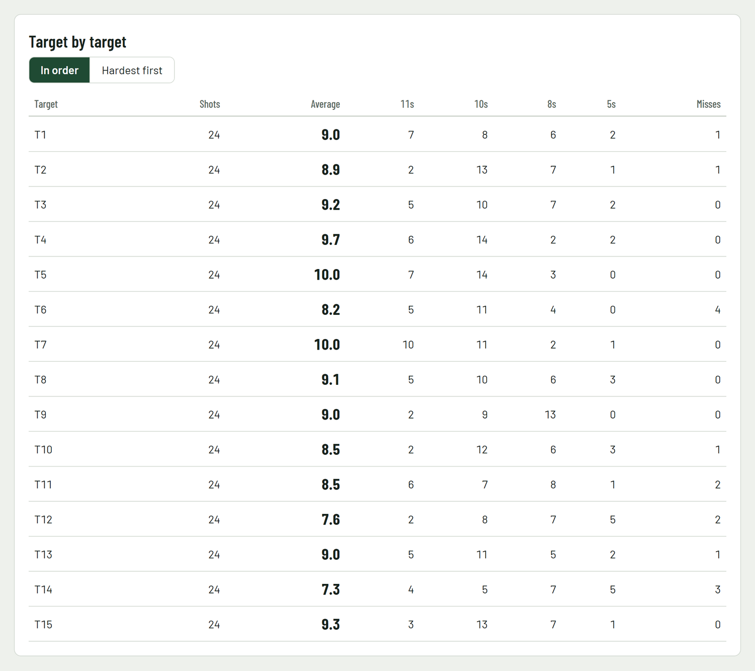The width and height of the screenshot is (755, 671).
Task: Click the T13 10s count of 11
Action: pos(482,555)
